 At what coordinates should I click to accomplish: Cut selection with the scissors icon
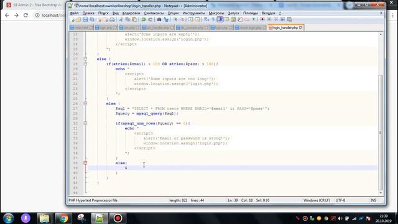(121, 19)
